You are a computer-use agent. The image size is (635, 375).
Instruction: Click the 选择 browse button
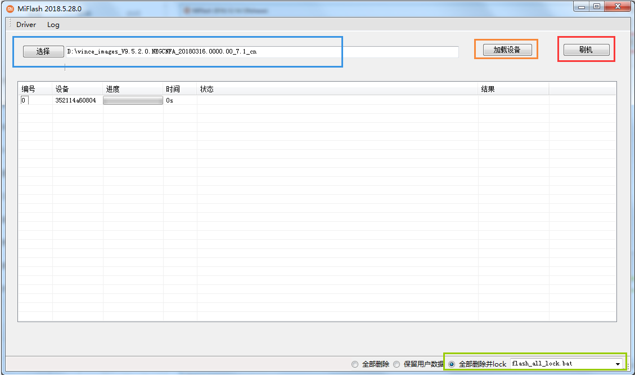point(43,51)
